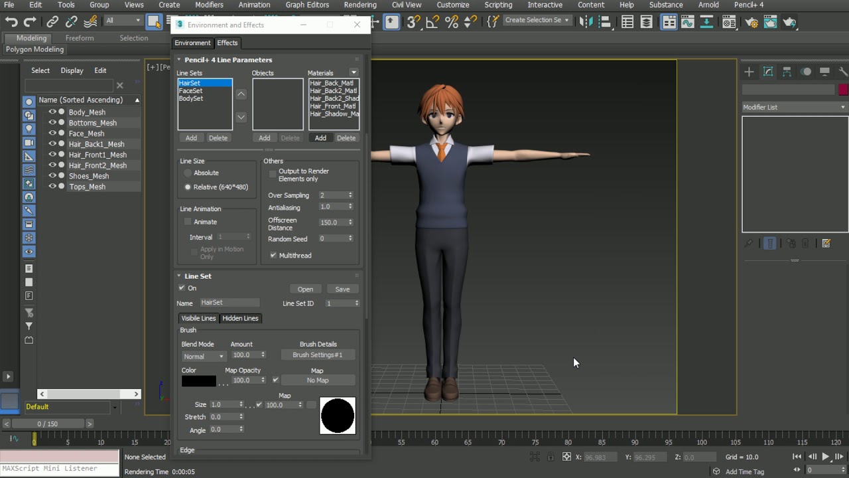Click the Select and Link icon
This screenshot has height=478, width=849.
[x=52, y=22]
